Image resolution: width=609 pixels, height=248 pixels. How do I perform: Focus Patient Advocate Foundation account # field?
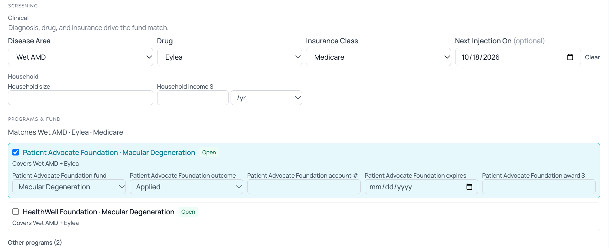click(x=304, y=187)
